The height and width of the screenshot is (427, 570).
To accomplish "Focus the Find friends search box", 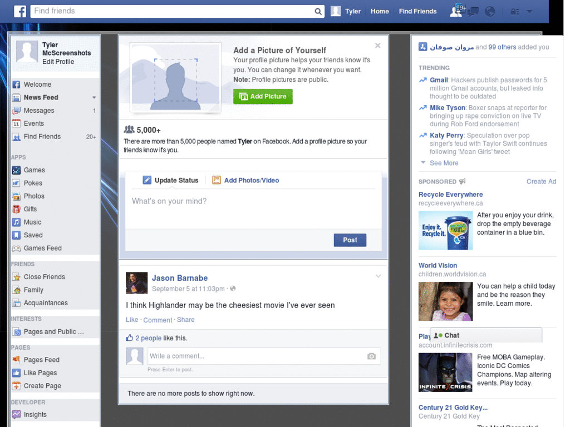I will [x=172, y=11].
